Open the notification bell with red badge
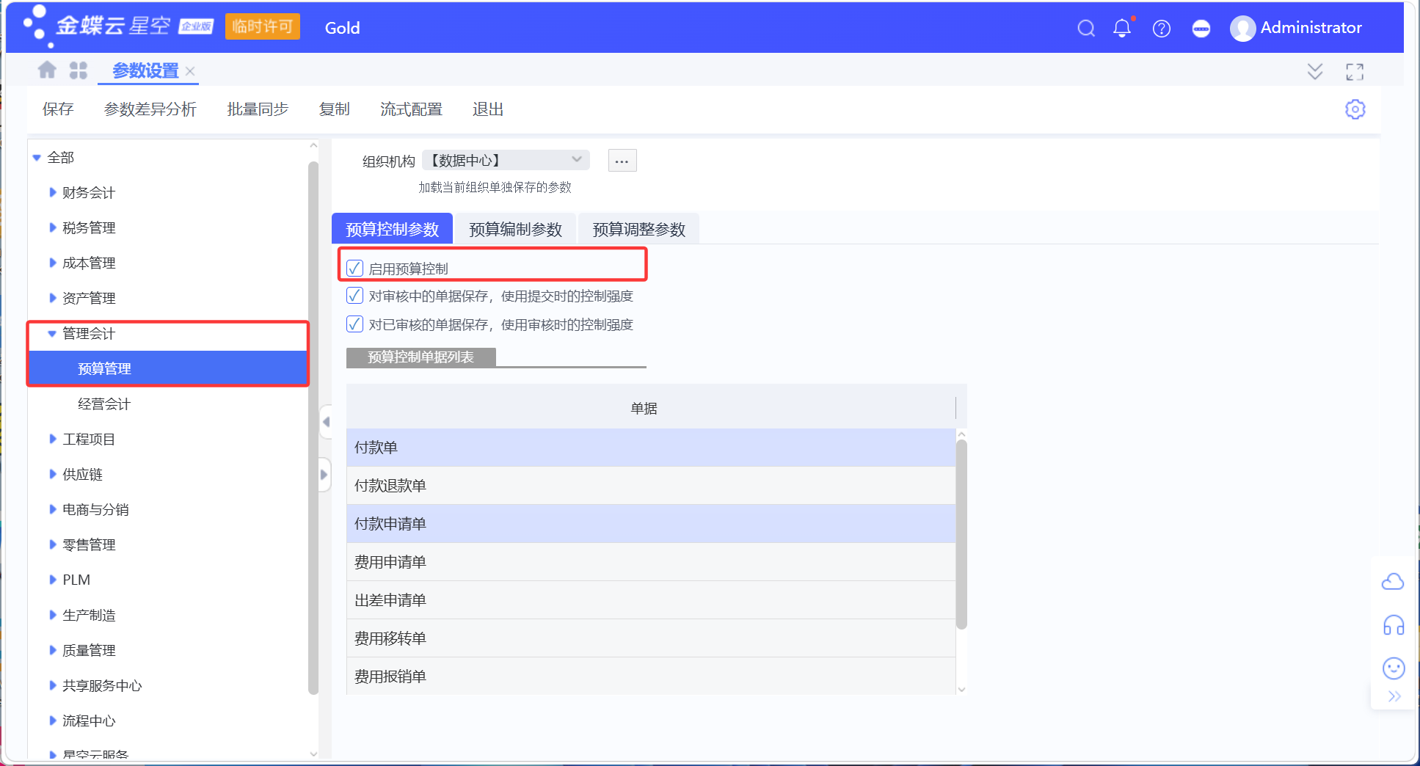This screenshot has height=766, width=1420. [1122, 28]
